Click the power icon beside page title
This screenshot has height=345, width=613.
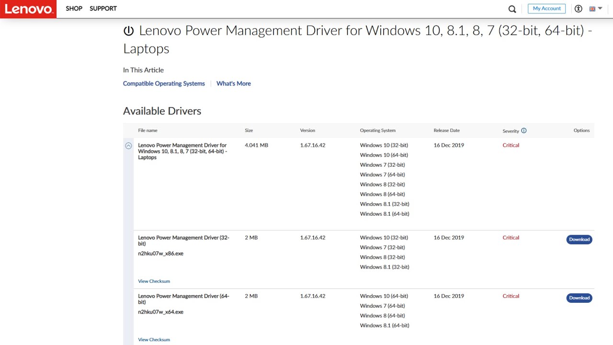click(128, 31)
